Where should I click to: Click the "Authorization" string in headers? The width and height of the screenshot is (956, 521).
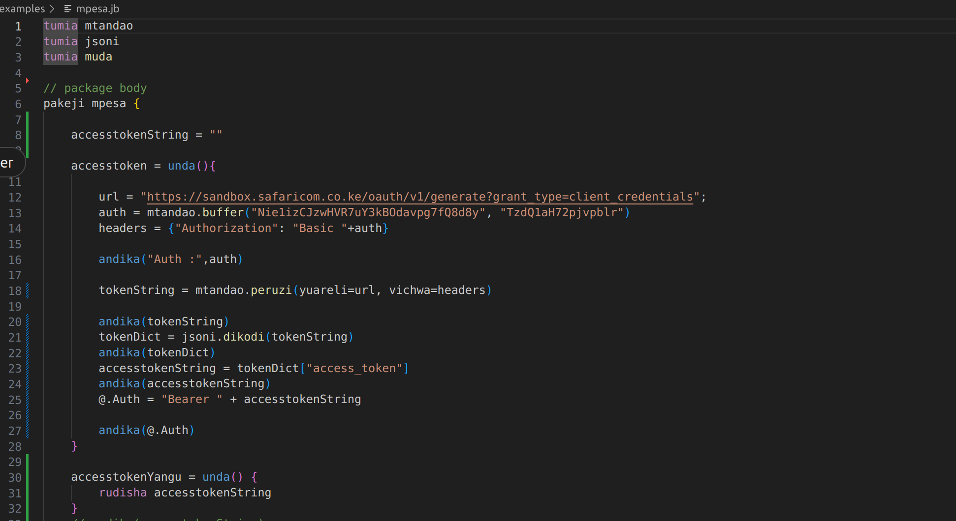(x=226, y=228)
